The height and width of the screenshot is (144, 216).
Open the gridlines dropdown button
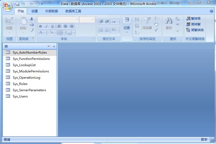[62, 33]
